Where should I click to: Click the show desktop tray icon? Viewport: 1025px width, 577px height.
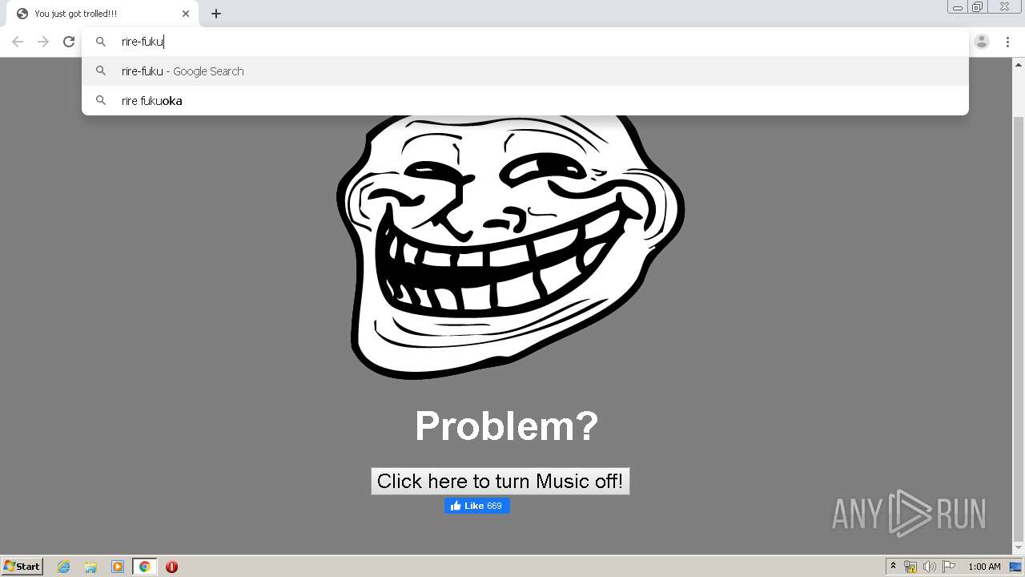[x=1016, y=567]
